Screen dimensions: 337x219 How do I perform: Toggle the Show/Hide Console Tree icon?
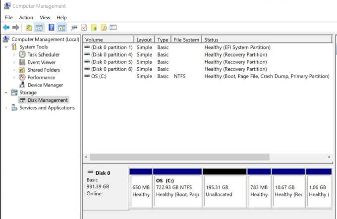point(39,27)
